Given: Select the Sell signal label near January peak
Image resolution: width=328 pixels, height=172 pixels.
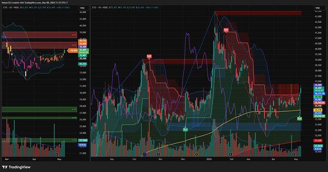Looking at the screenshot, I should pyautogui.click(x=226, y=30).
